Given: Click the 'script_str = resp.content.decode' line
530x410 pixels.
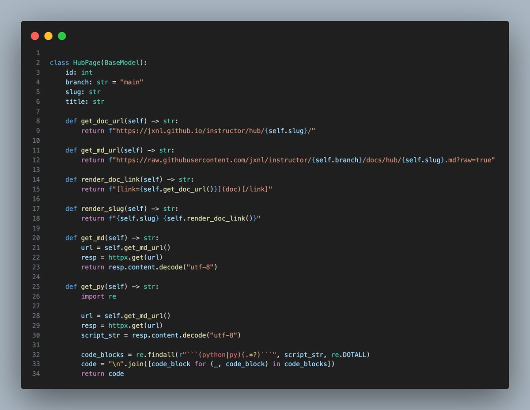Looking at the screenshot, I should pyautogui.click(x=161, y=335).
